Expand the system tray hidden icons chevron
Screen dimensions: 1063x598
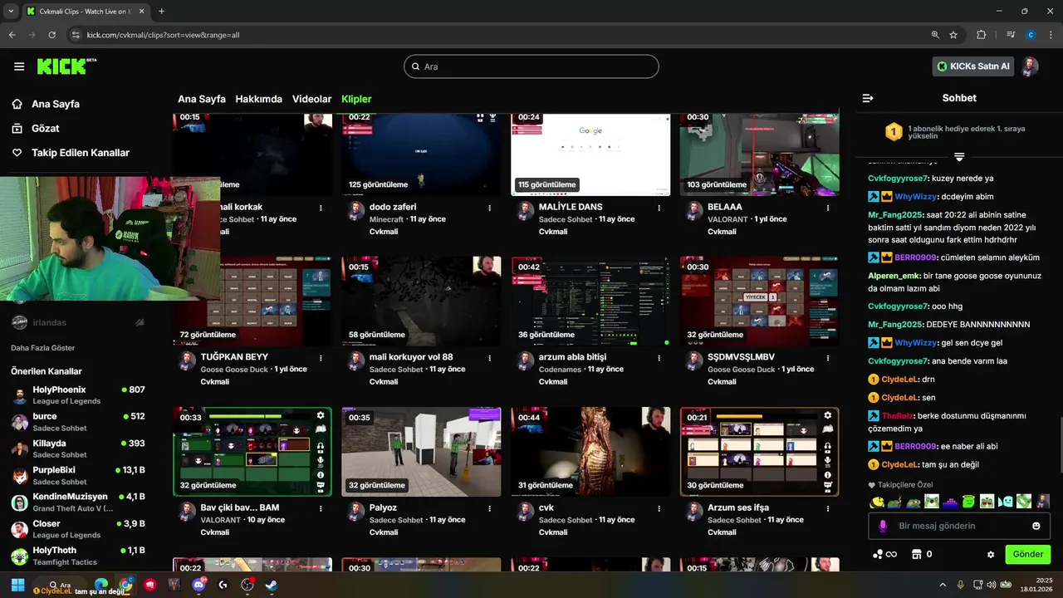[942, 586]
